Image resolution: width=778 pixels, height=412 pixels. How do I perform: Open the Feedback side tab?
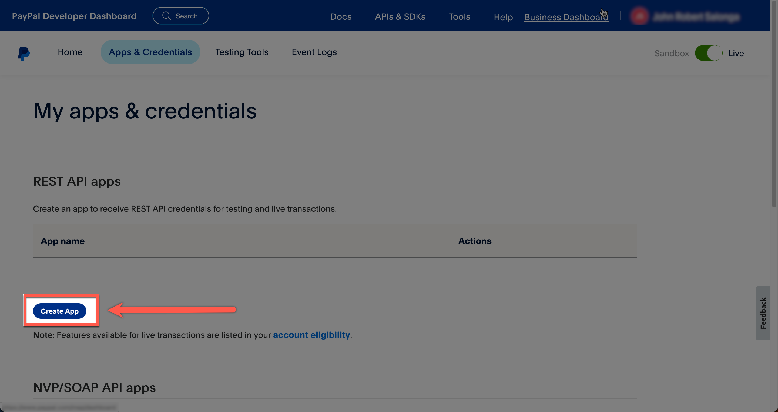pos(763,313)
